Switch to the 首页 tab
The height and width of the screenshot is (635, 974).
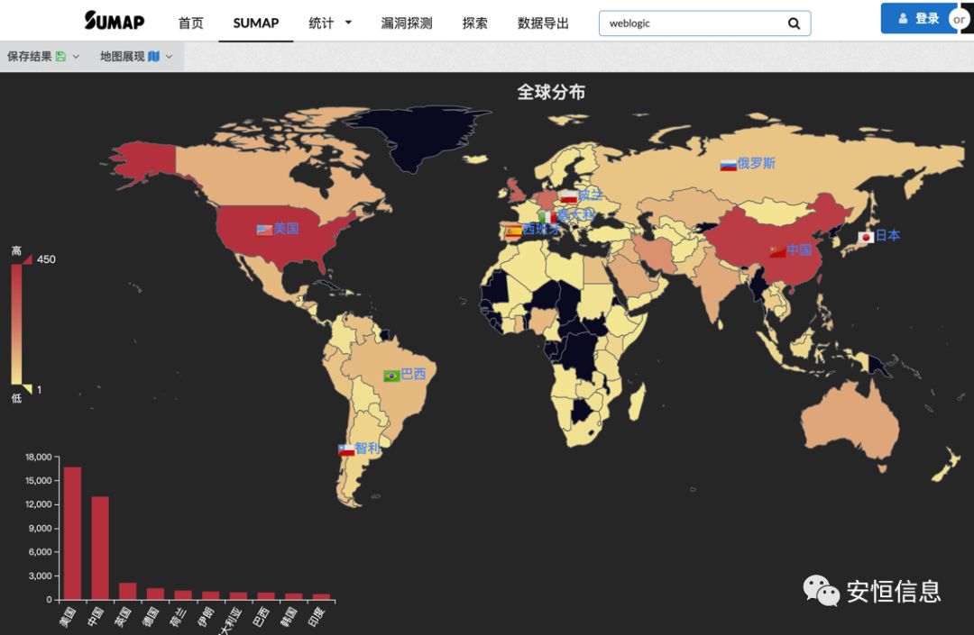pos(190,23)
